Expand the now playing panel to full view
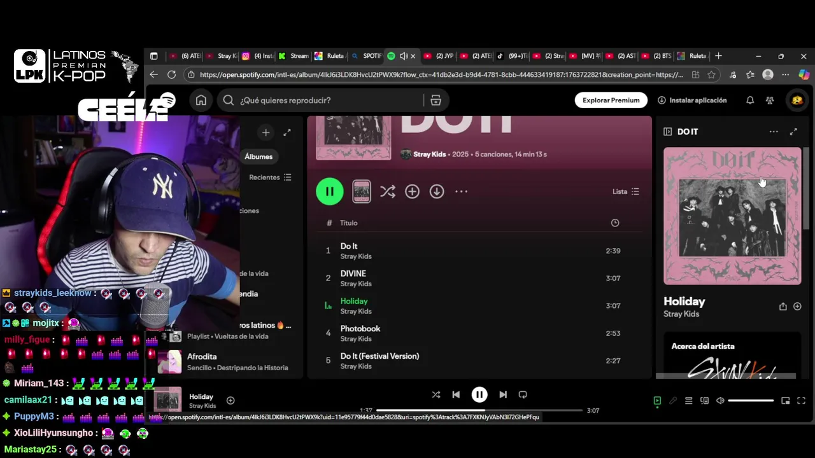815x458 pixels. click(x=793, y=132)
